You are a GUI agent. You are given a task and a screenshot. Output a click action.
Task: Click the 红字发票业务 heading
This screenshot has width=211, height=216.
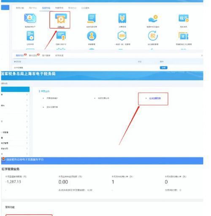tap(11, 169)
